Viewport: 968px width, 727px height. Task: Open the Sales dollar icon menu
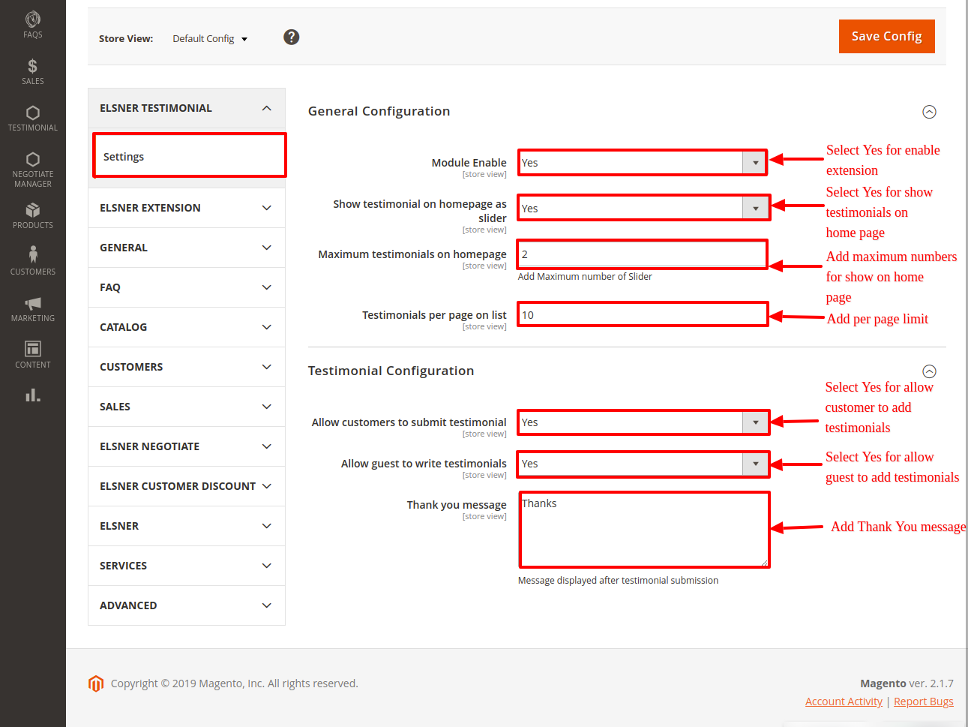point(32,71)
